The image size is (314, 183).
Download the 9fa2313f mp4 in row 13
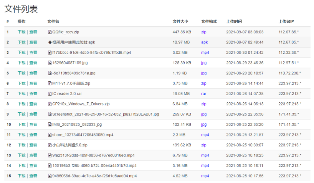click(21, 155)
